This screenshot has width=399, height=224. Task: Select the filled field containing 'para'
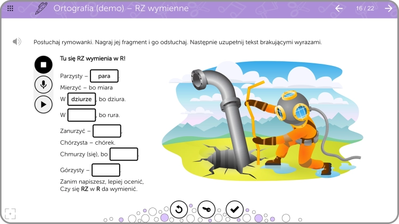[x=104, y=76]
